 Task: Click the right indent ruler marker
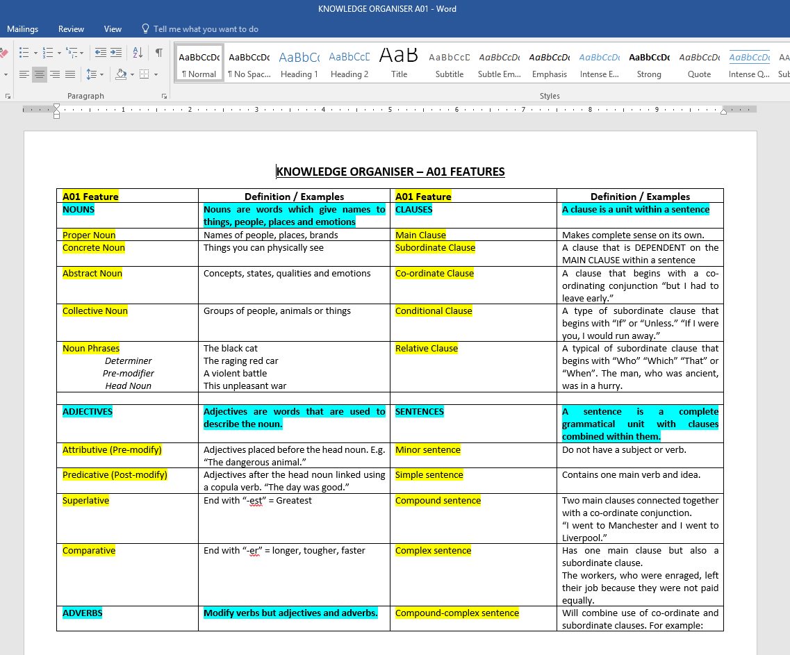point(723,111)
